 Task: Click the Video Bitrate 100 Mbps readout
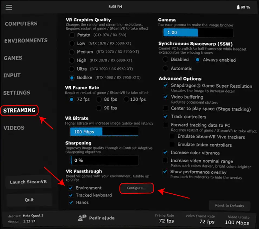coord(237,222)
